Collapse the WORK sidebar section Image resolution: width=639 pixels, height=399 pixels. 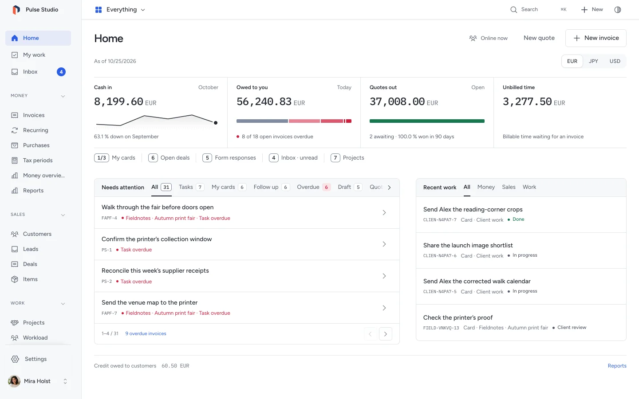point(63,304)
